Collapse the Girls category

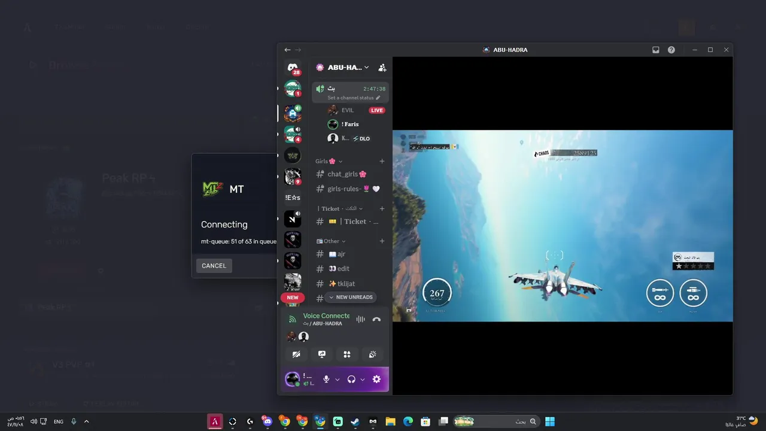329,161
